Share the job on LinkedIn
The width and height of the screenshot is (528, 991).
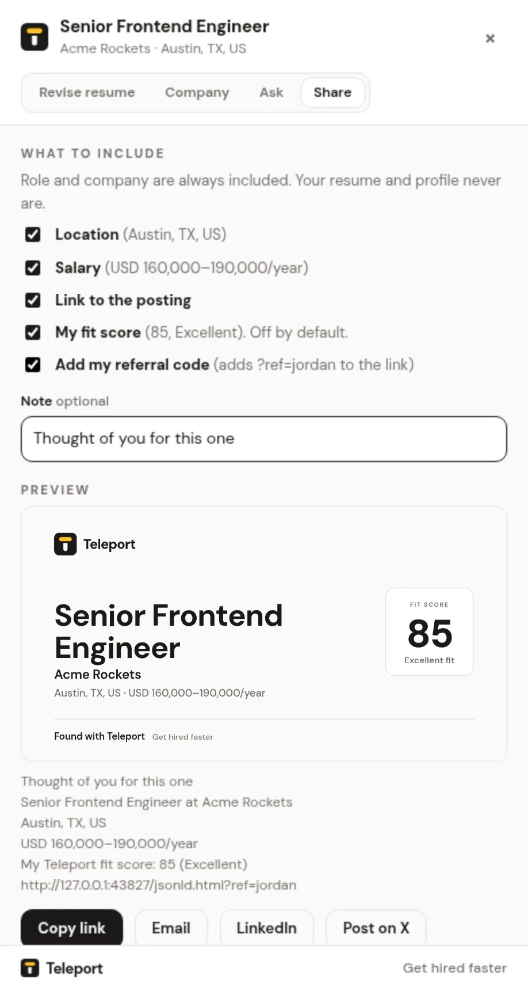(267, 928)
